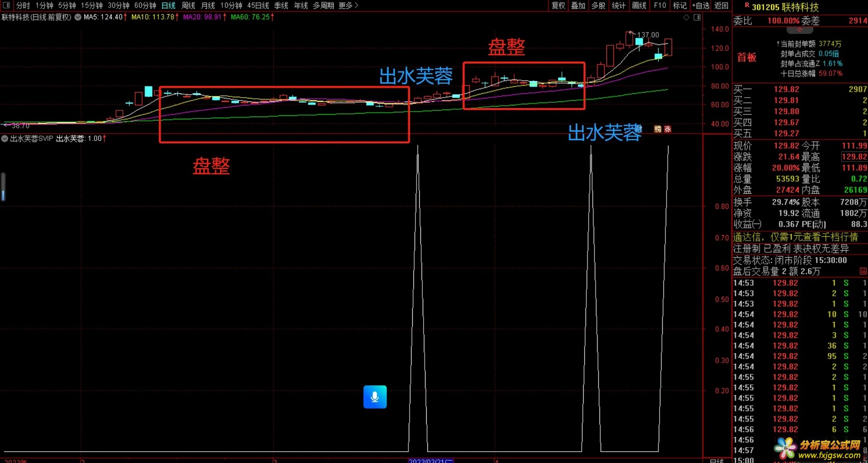Screen dimensions: 868x463
Task: Select the 买一 129.82 order row
Action: point(800,90)
